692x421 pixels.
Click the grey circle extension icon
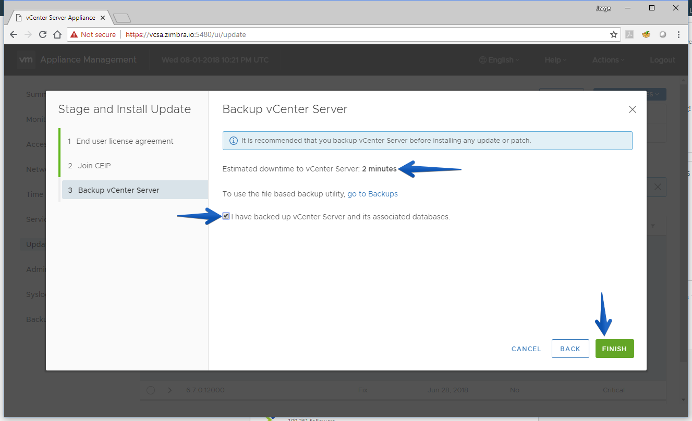(x=663, y=35)
